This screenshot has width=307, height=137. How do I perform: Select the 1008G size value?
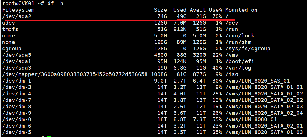[159, 74]
